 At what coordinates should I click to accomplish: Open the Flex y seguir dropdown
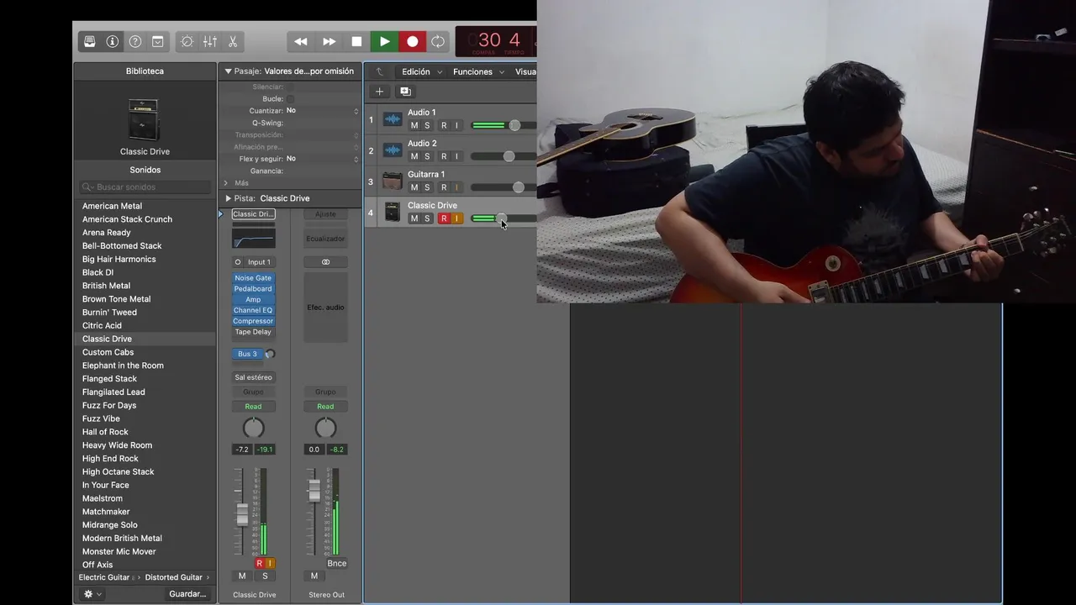[322, 158]
